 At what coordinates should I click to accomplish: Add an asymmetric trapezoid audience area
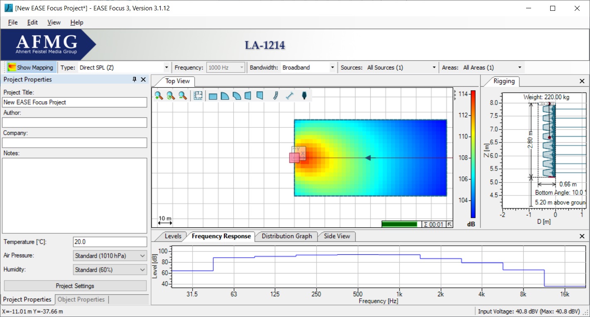pos(259,96)
